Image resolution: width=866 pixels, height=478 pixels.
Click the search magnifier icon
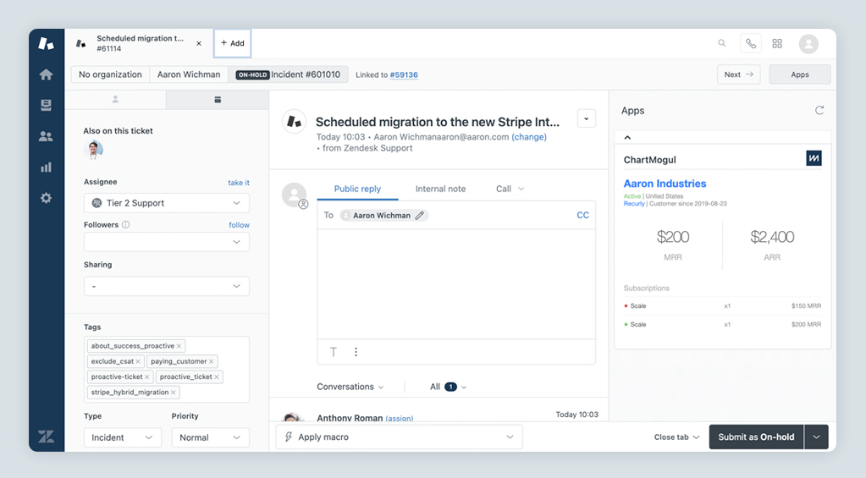click(722, 43)
